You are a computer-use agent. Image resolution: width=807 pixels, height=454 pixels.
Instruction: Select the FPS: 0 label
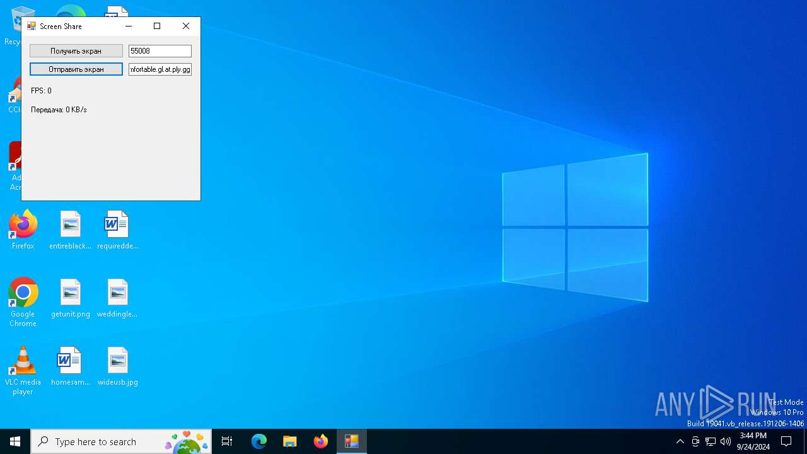click(41, 91)
